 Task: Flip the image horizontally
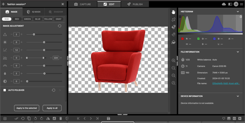(x=48, y=119)
